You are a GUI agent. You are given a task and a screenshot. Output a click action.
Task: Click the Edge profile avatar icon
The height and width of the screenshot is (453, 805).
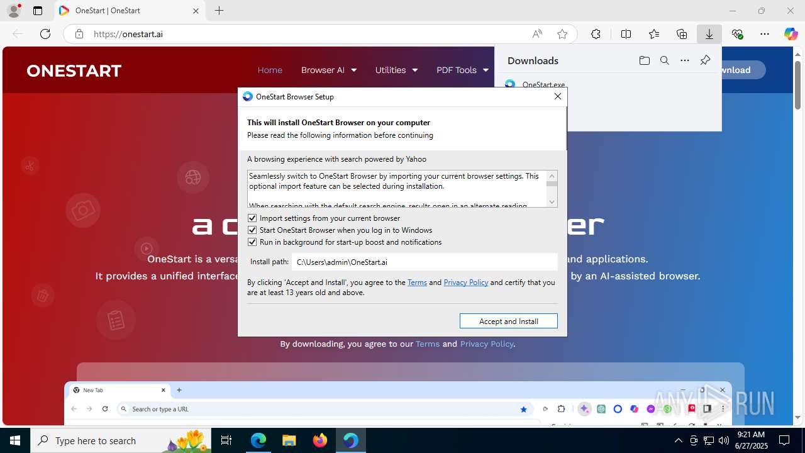[14, 11]
